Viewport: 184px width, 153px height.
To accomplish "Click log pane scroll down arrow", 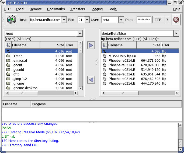I will tap(180, 149).
